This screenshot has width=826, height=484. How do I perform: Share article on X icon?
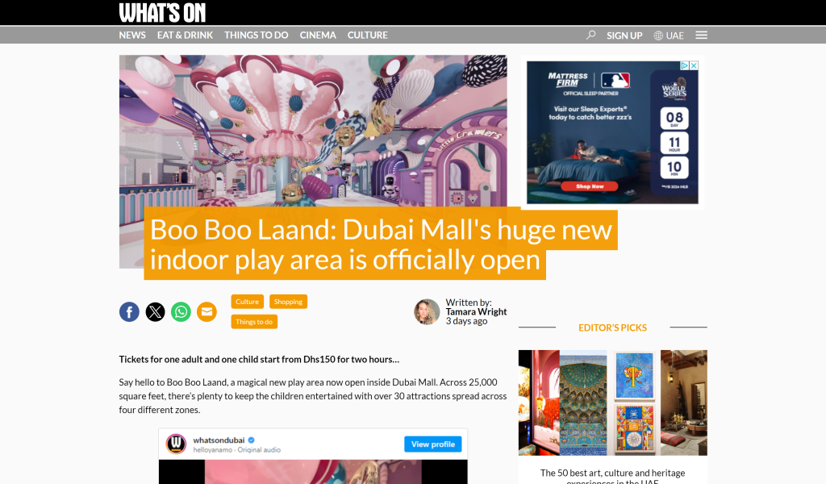(x=155, y=312)
